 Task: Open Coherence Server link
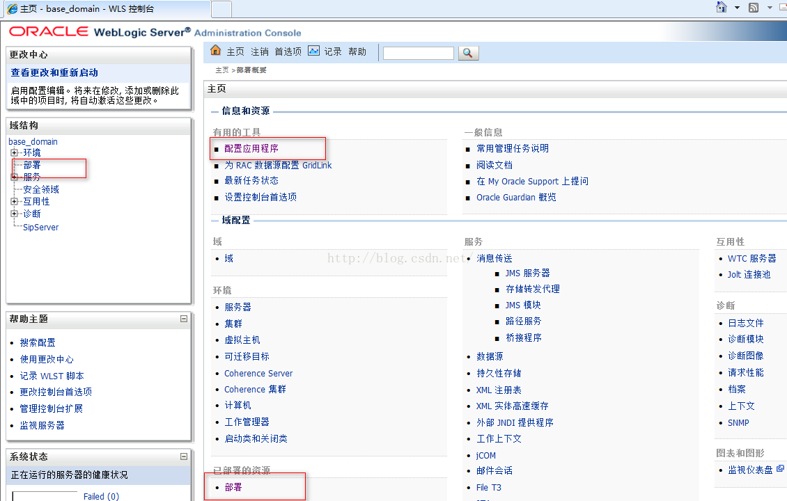coord(258,373)
